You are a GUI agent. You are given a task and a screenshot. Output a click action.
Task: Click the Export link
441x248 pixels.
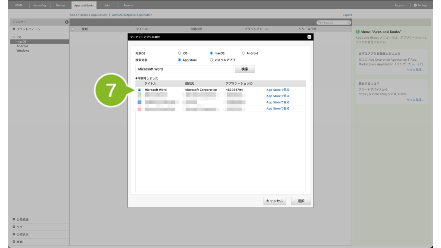coord(347,15)
